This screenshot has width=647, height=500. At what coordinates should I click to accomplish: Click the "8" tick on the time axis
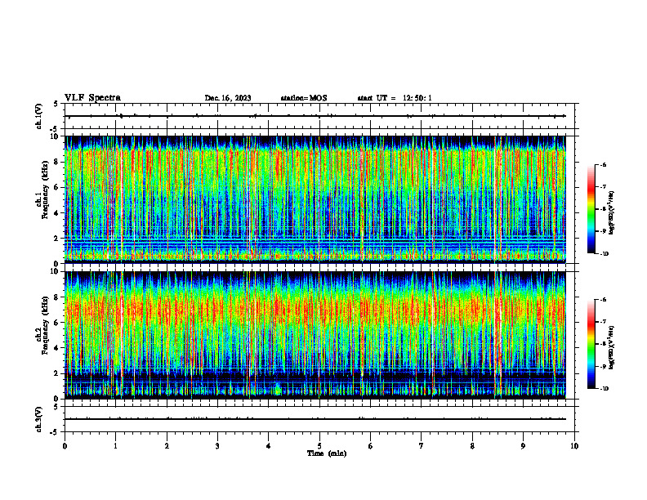(x=472, y=446)
